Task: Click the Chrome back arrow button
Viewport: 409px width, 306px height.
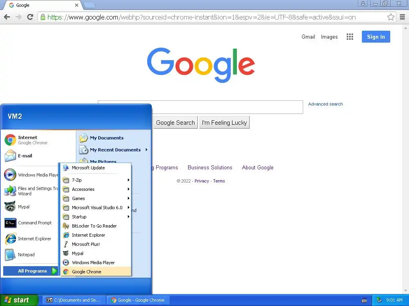Action: coord(7,17)
